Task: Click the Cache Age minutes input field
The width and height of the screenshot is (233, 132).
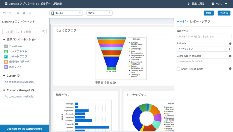Action: click(x=204, y=61)
